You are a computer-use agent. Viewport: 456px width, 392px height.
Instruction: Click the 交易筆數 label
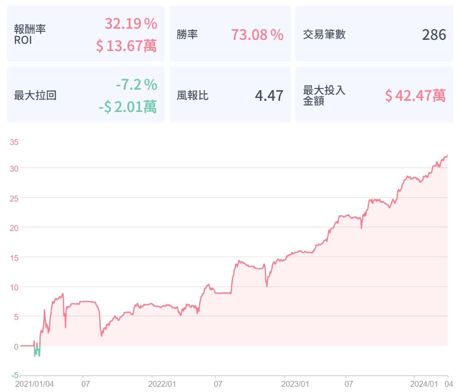point(324,34)
